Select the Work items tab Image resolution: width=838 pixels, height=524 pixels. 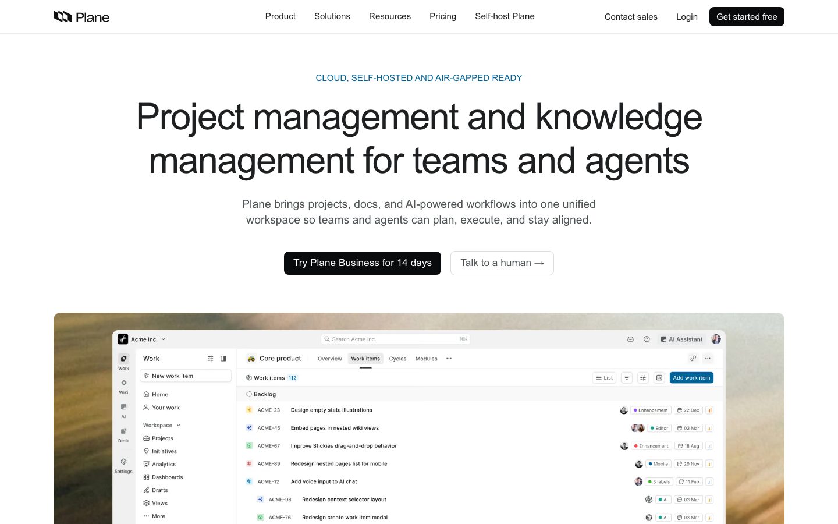coord(365,359)
